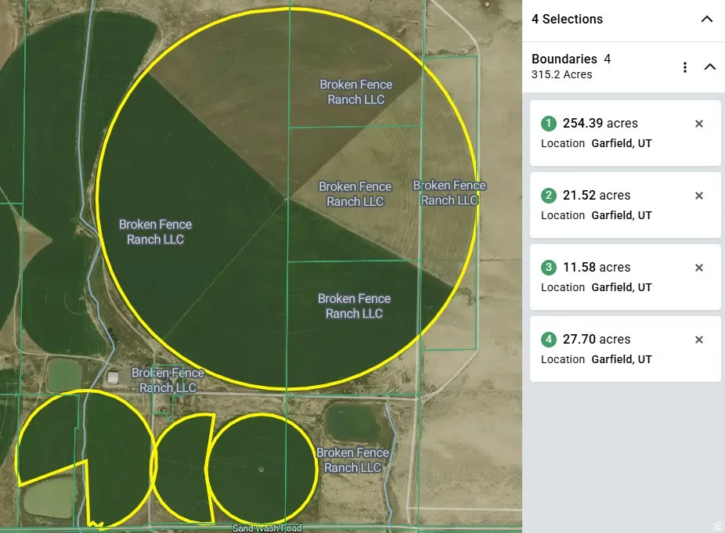Click the green number 2 badge
The width and height of the screenshot is (725, 533).
pos(549,196)
